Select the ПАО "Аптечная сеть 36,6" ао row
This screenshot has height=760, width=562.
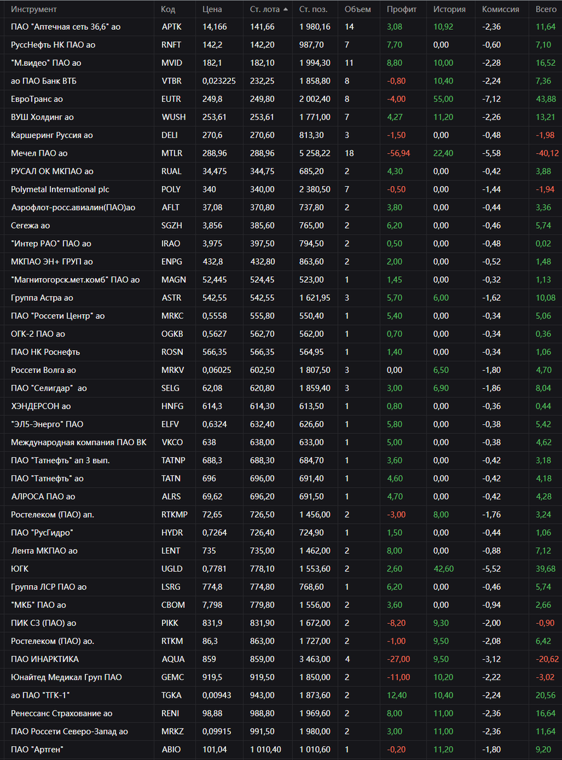click(x=281, y=27)
